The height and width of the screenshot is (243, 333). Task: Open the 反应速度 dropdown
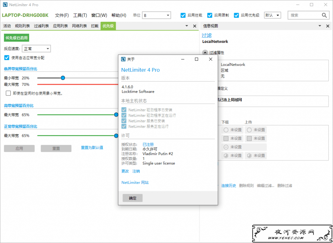click(x=36, y=49)
